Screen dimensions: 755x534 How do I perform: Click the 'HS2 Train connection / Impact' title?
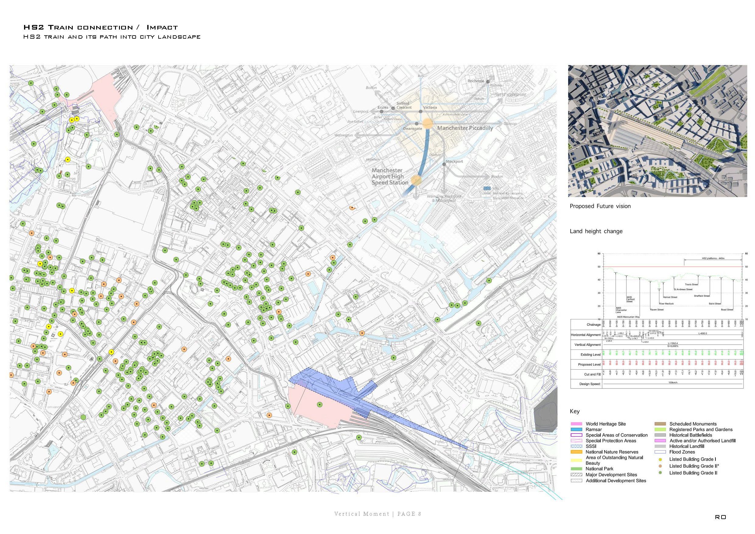(x=101, y=27)
